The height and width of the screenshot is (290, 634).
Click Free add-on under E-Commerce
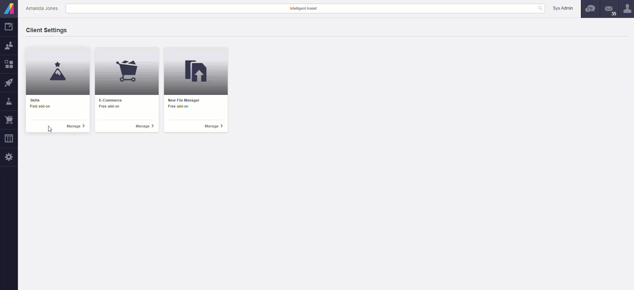coord(109,106)
